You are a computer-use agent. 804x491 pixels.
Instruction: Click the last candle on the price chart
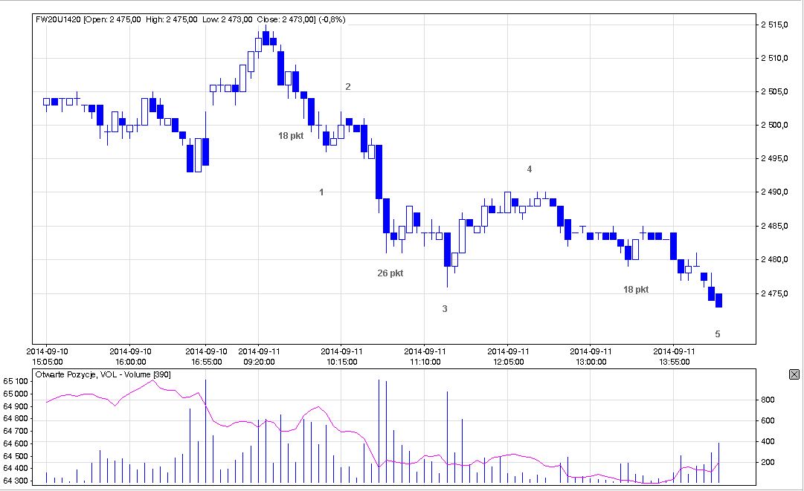point(718,301)
